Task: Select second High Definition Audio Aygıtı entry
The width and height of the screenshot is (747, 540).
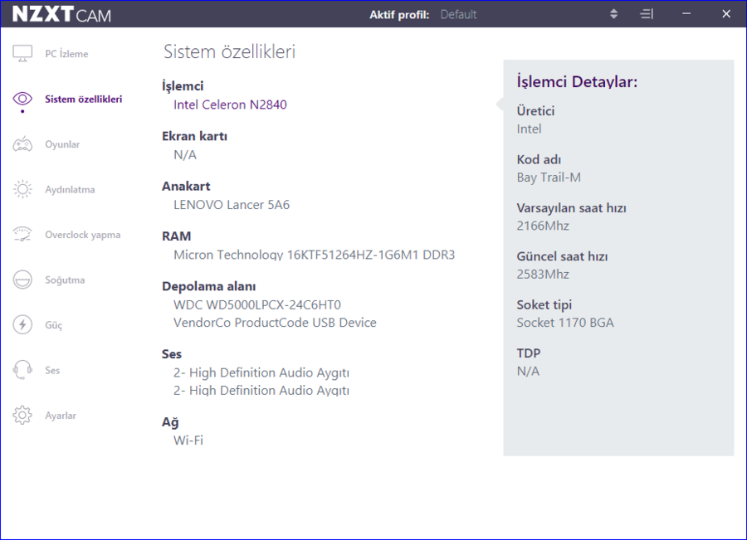Action: click(261, 391)
